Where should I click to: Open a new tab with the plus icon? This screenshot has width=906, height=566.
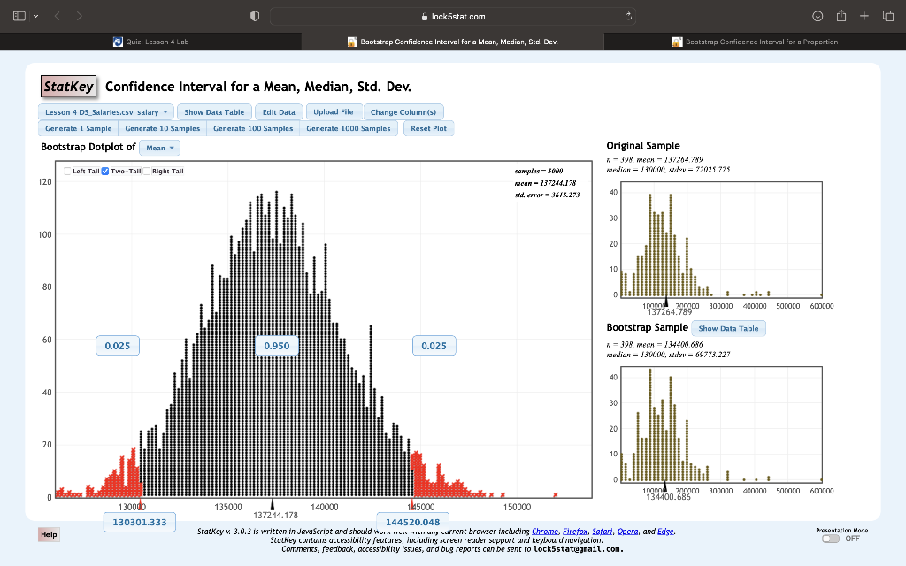(864, 15)
